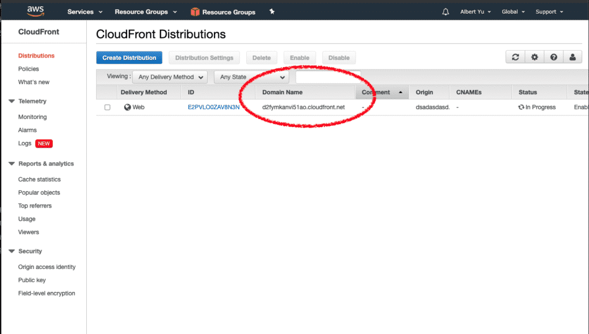Open Cache statistics report

pyautogui.click(x=40, y=179)
